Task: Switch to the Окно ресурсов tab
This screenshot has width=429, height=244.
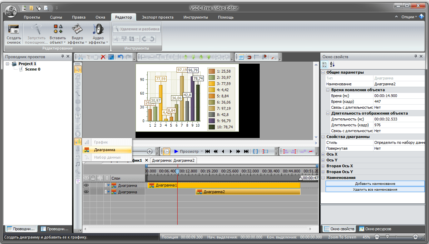Action: point(375,229)
